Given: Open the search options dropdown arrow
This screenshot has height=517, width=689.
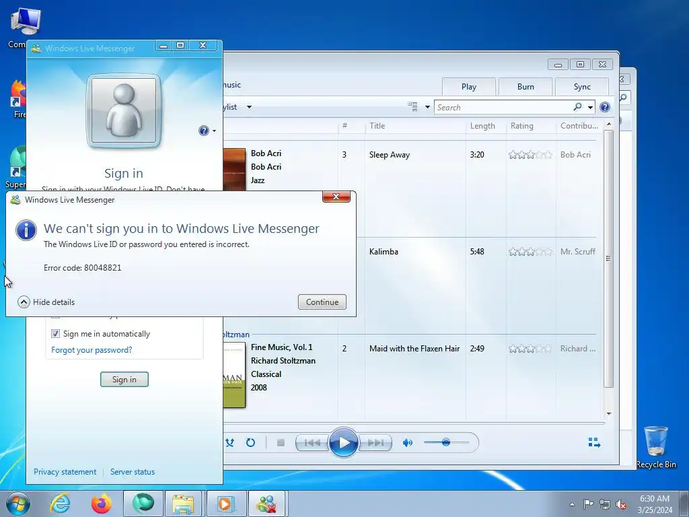Looking at the screenshot, I should point(590,107).
